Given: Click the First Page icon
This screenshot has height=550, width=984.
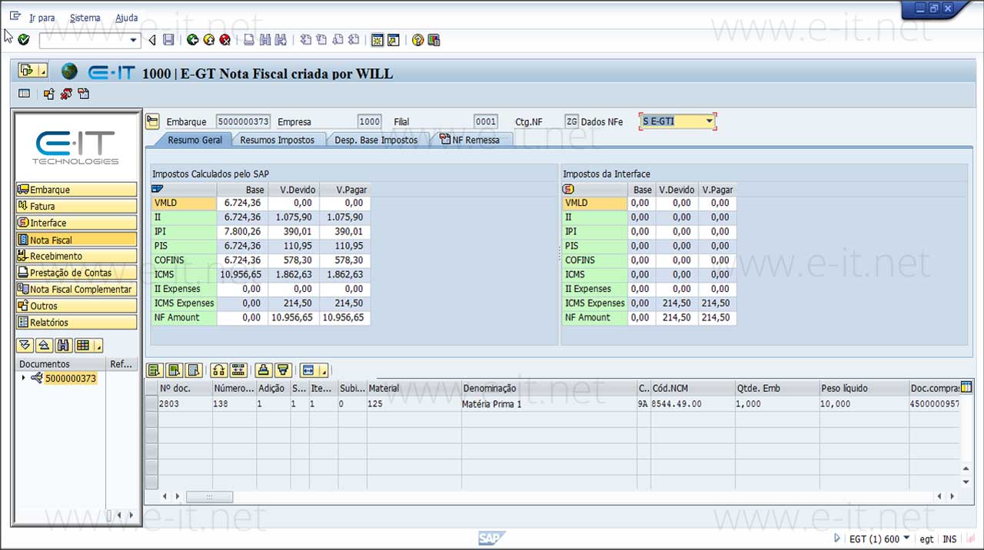Looking at the screenshot, I should tap(305, 40).
